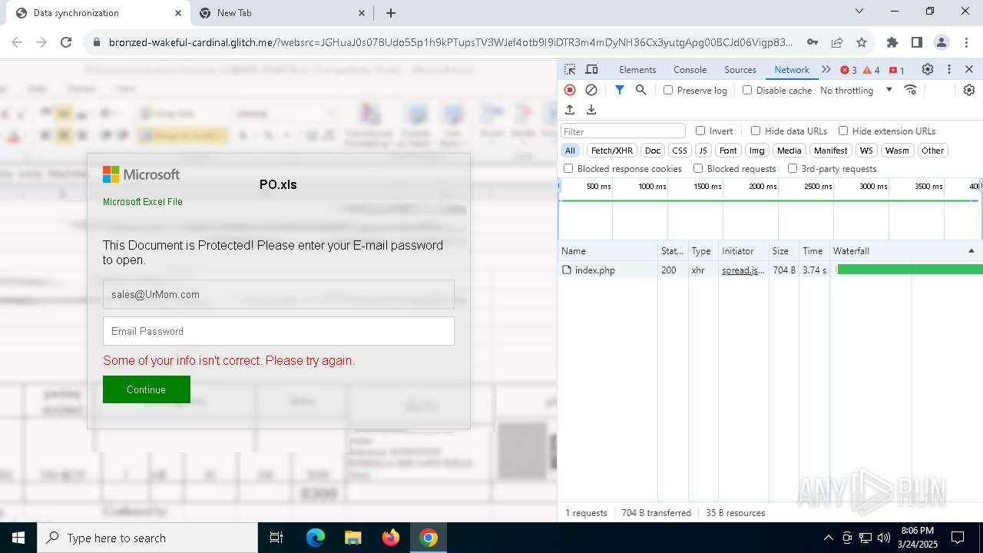The image size is (983, 553).
Task: Click the Email Password field
Action: click(279, 331)
